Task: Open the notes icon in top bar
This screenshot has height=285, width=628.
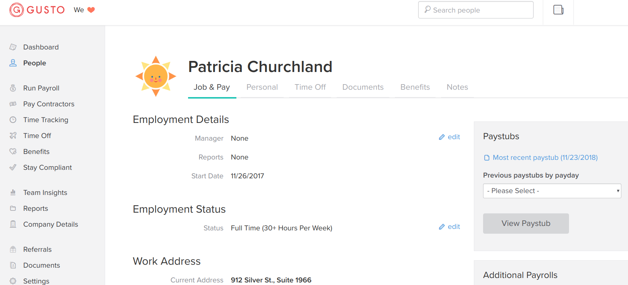Action: pos(558,10)
